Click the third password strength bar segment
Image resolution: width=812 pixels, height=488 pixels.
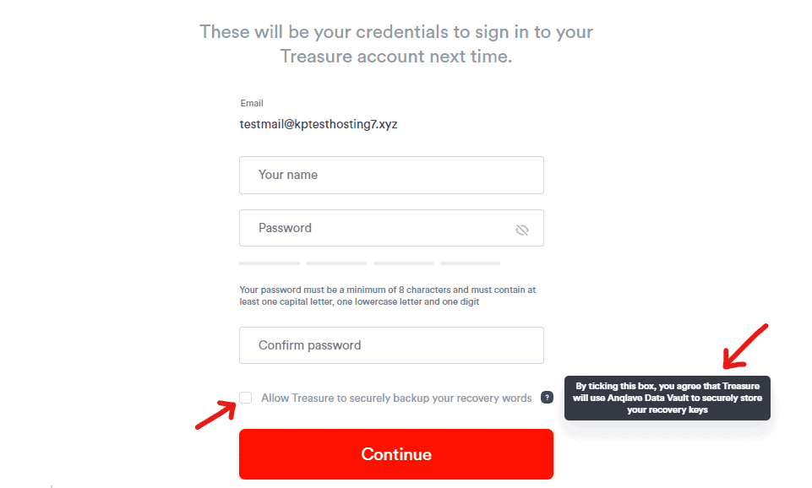[403, 263]
